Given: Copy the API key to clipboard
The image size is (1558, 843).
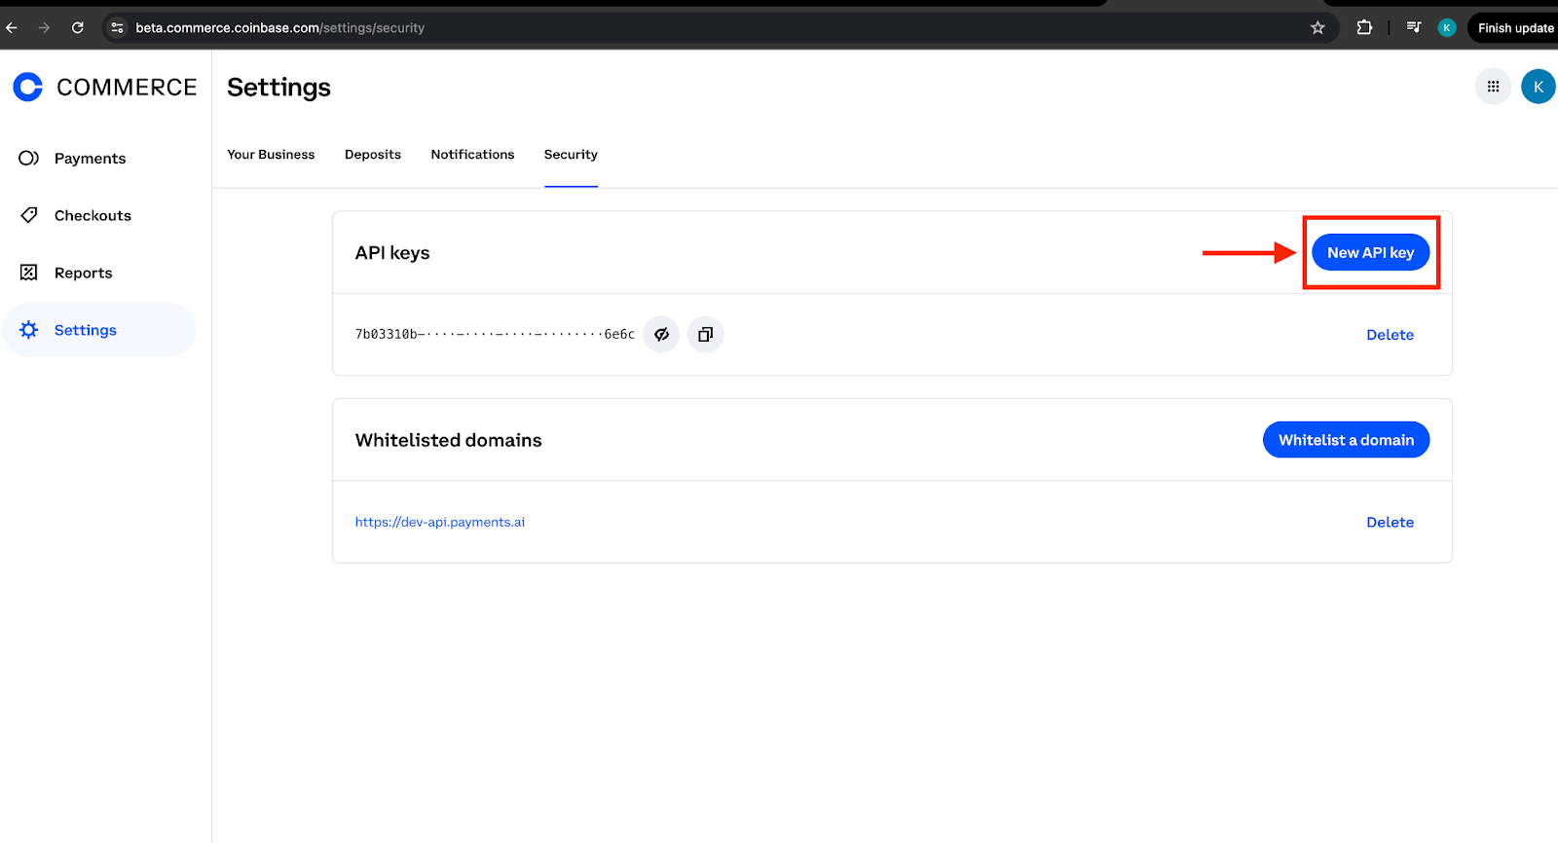Looking at the screenshot, I should (706, 334).
